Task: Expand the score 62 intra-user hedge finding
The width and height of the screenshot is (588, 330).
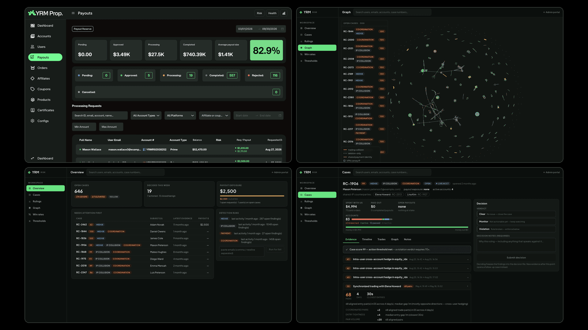Action: pyautogui.click(x=407, y=268)
